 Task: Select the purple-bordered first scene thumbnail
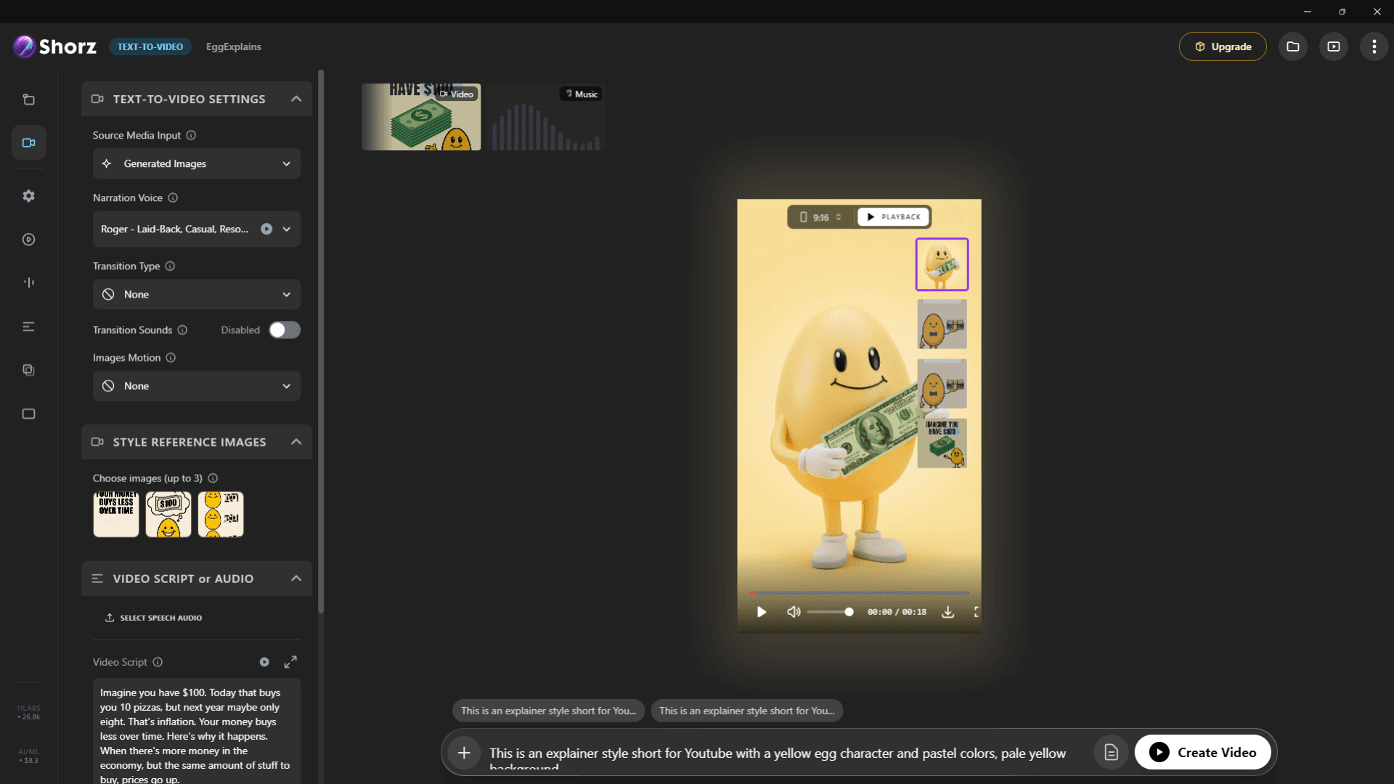942,264
